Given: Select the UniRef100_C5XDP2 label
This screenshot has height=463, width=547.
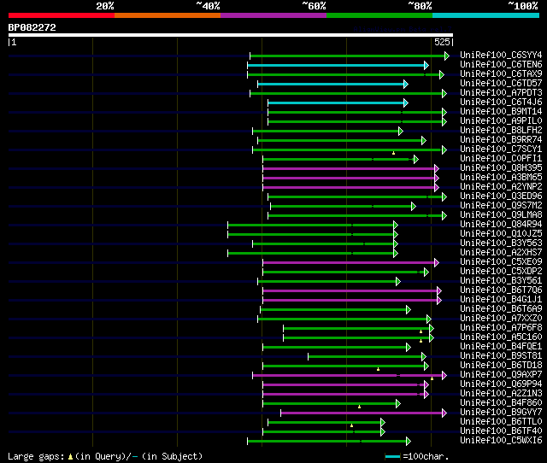Looking at the screenshot, I should pos(501,272).
